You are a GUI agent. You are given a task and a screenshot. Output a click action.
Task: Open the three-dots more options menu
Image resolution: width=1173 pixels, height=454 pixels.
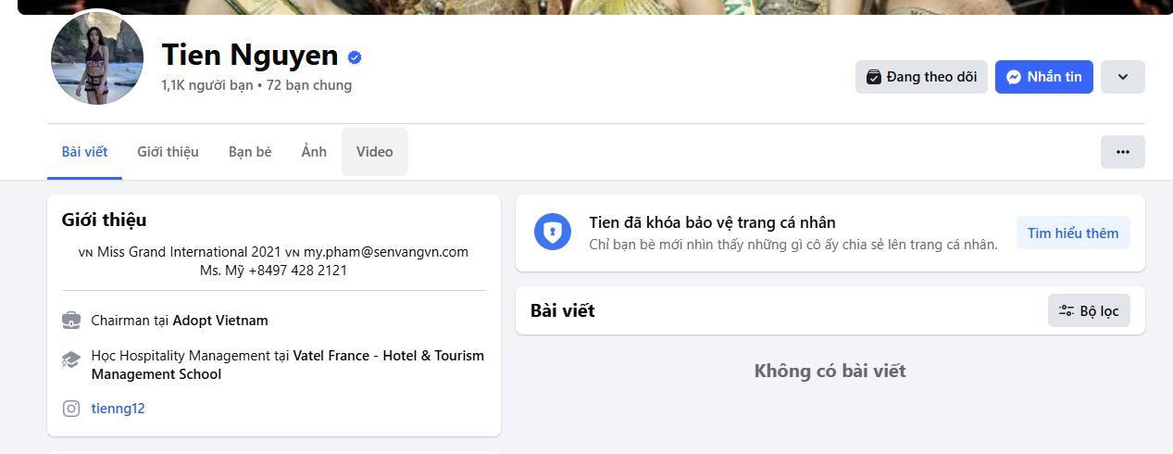coord(1122,152)
